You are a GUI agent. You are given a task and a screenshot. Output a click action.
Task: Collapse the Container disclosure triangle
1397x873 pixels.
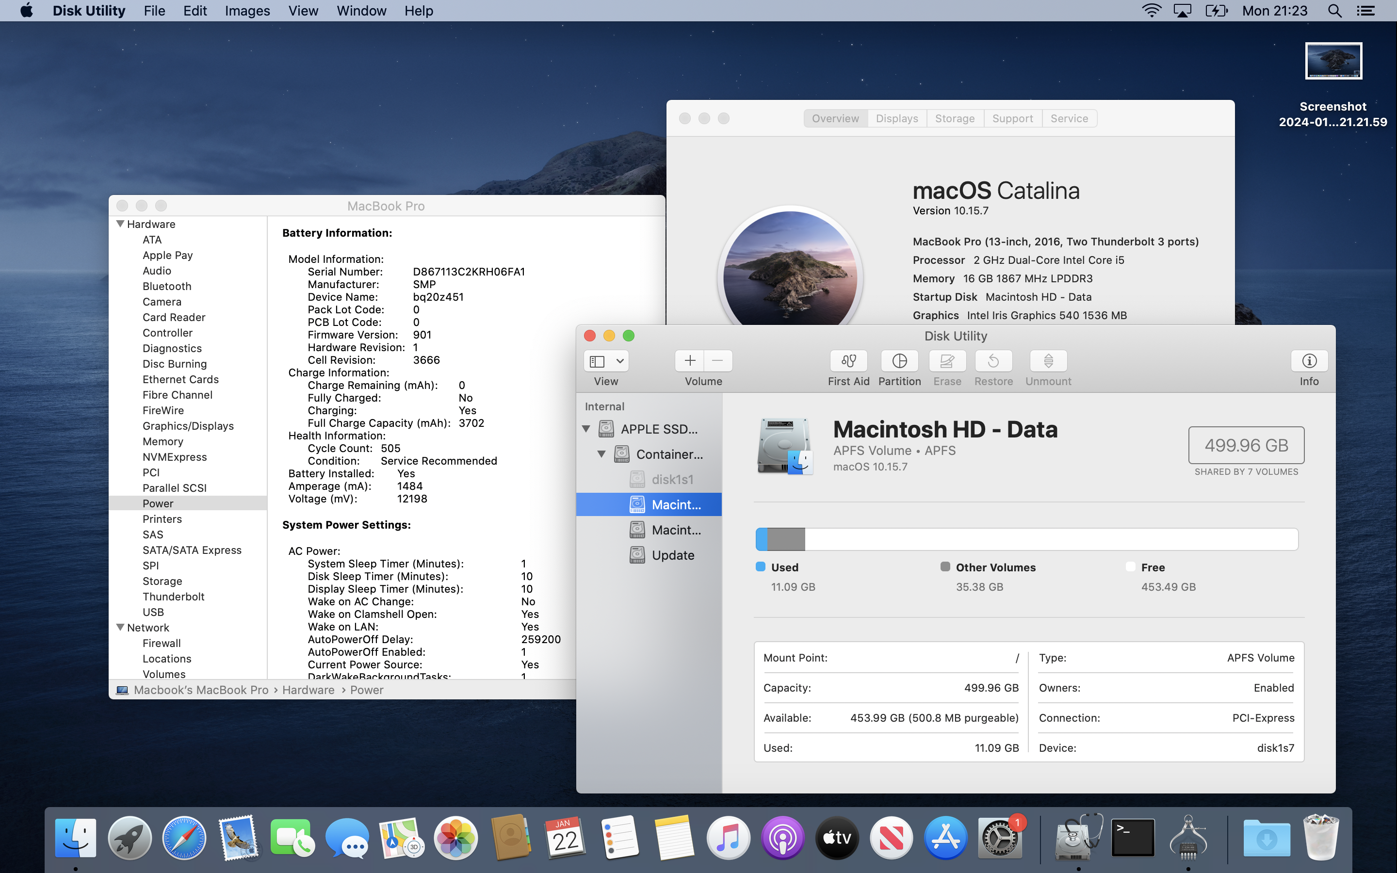point(601,454)
